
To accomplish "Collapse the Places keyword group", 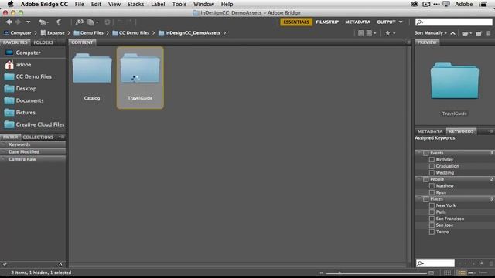I will pyautogui.click(x=419, y=199).
